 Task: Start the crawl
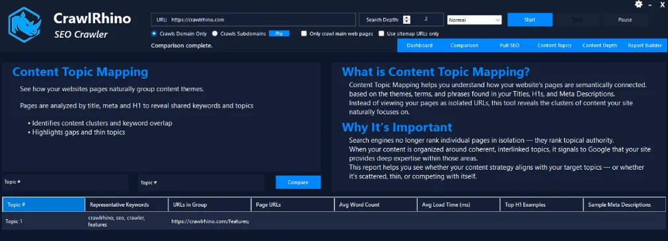coord(530,20)
